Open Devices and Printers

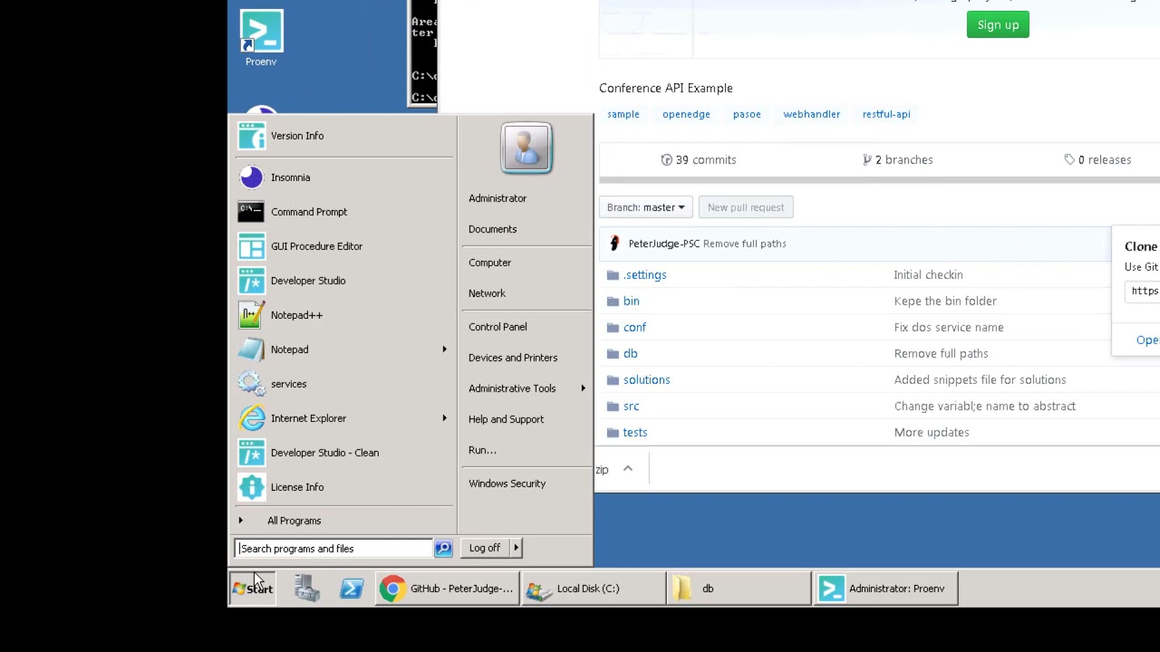[x=513, y=358]
